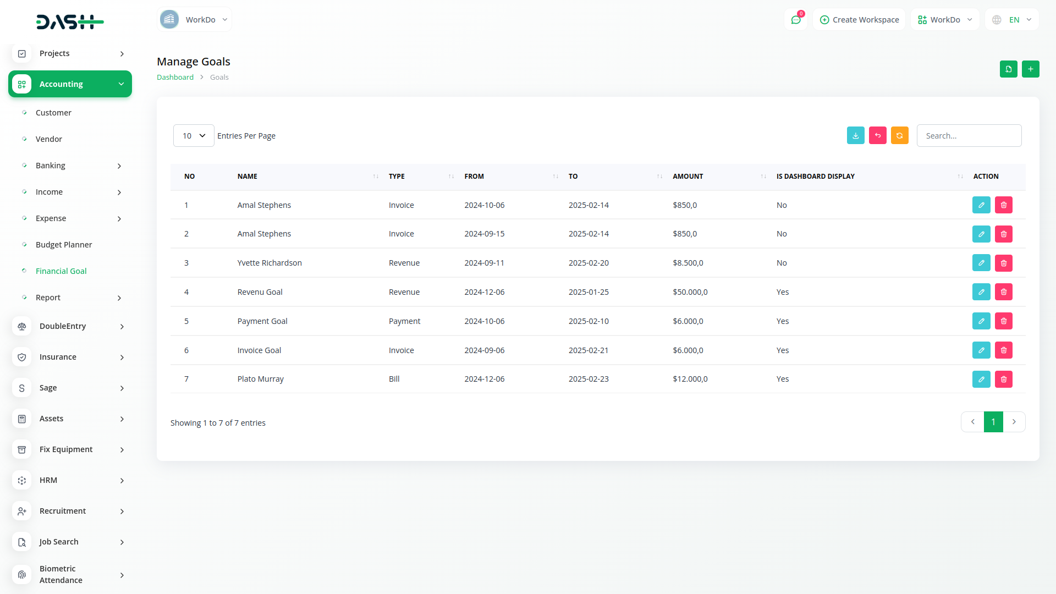Click the green import file icon button

click(1008, 69)
